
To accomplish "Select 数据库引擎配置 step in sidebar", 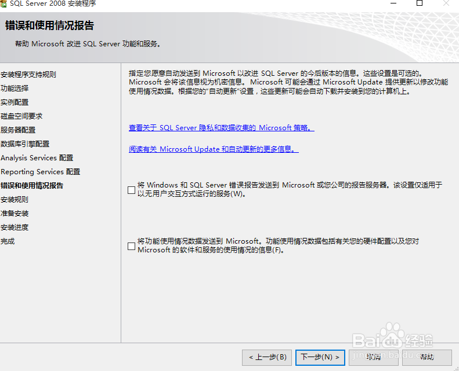I will pos(25,144).
